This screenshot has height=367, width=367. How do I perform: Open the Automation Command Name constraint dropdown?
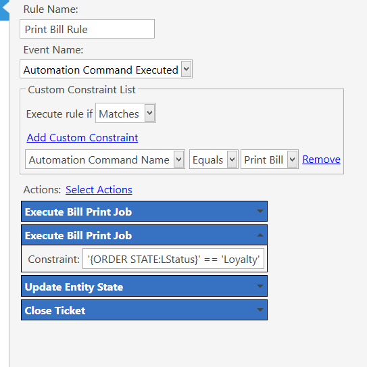(x=105, y=160)
